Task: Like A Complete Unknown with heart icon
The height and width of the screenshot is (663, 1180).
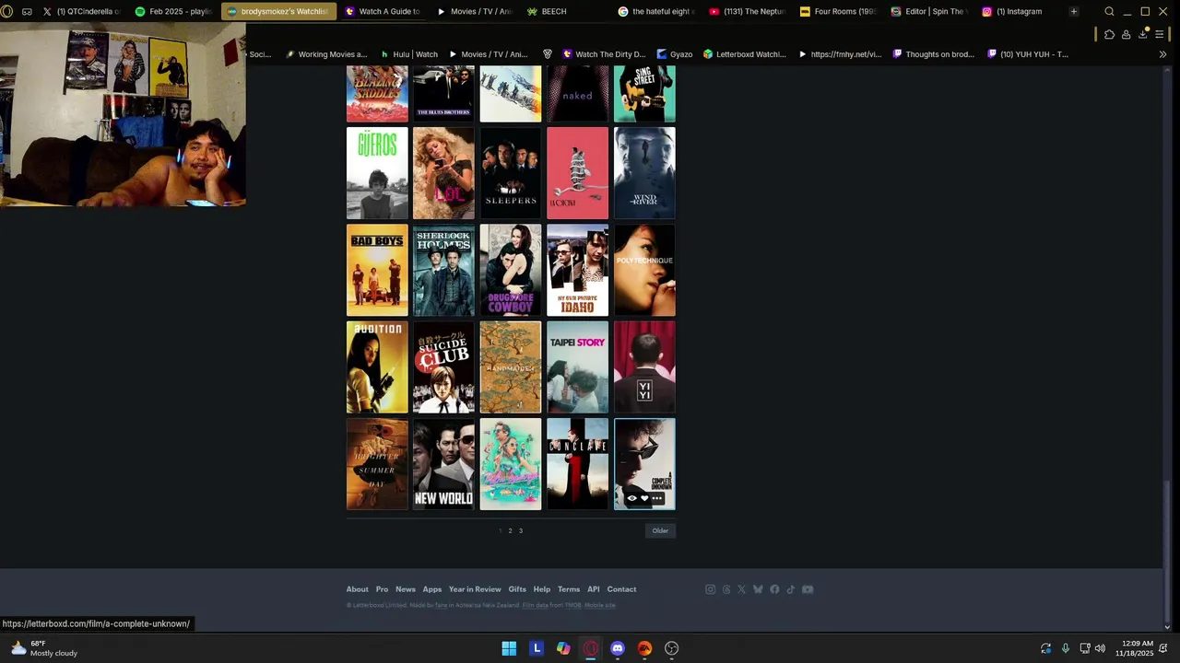Action: pyautogui.click(x=644, y=498)
